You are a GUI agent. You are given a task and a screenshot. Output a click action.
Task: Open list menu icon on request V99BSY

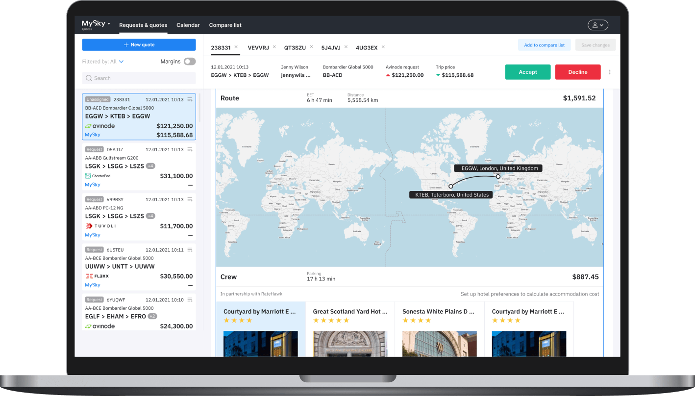(x=190, y=199)
